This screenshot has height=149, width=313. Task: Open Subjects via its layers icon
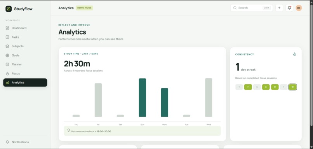(7, 46)
